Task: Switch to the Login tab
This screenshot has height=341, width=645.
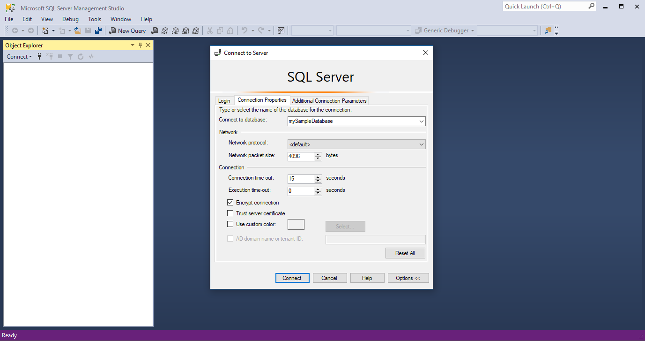Action: click(224, 101)
